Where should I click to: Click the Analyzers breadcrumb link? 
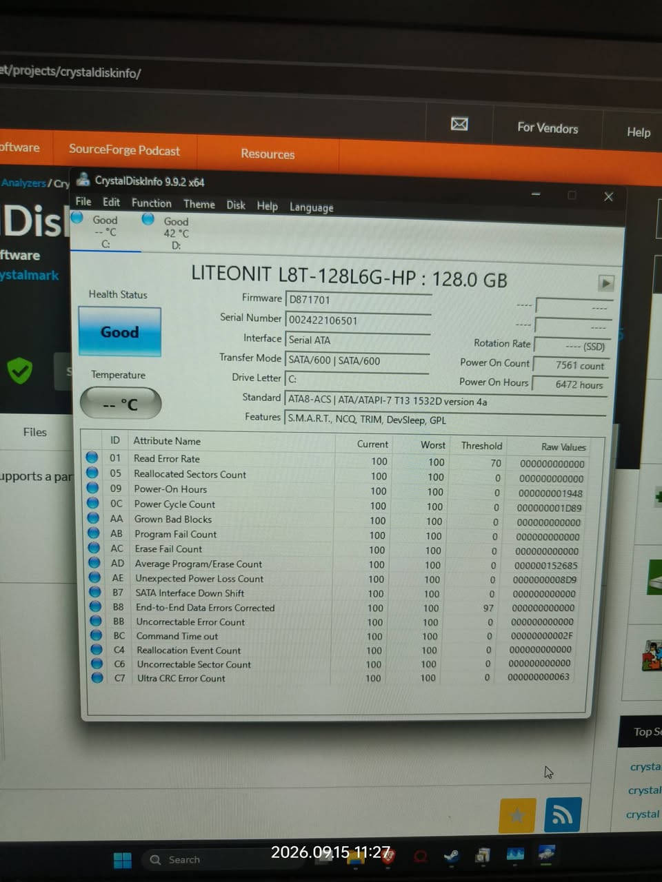tap(23, 183)
